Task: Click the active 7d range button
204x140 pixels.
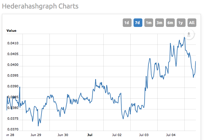Action: (138, 23)
